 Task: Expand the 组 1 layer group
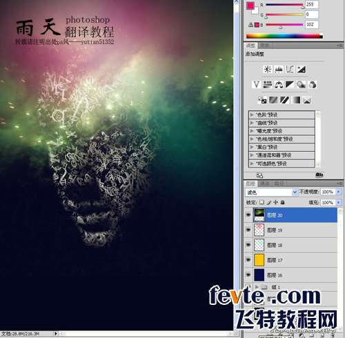pos(257,287)
